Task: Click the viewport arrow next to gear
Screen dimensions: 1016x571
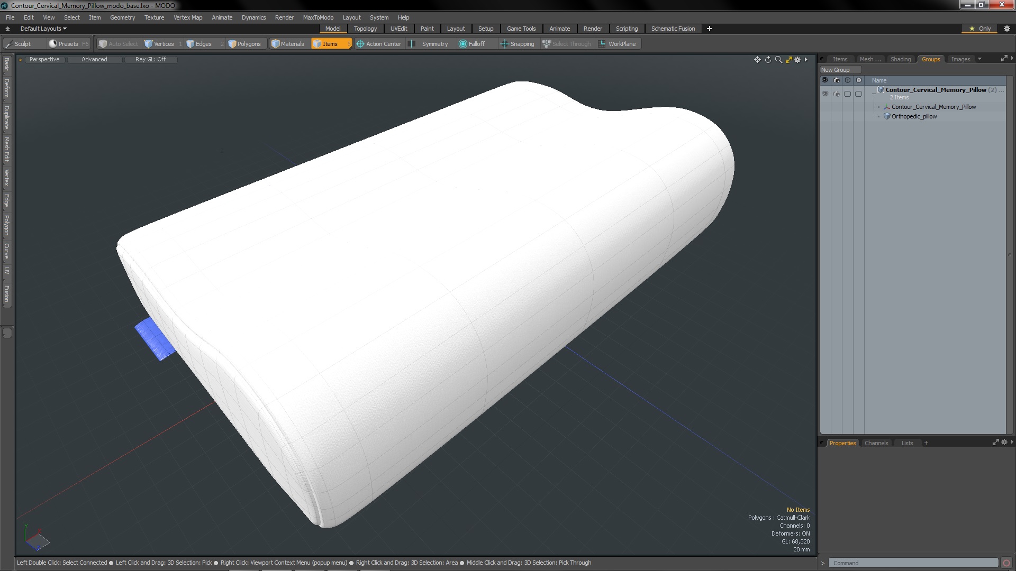Action: point(806,60)
